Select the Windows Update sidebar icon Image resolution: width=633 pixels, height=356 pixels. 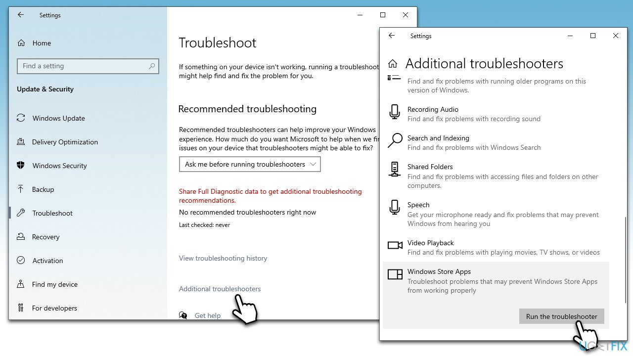pos(21,118)
